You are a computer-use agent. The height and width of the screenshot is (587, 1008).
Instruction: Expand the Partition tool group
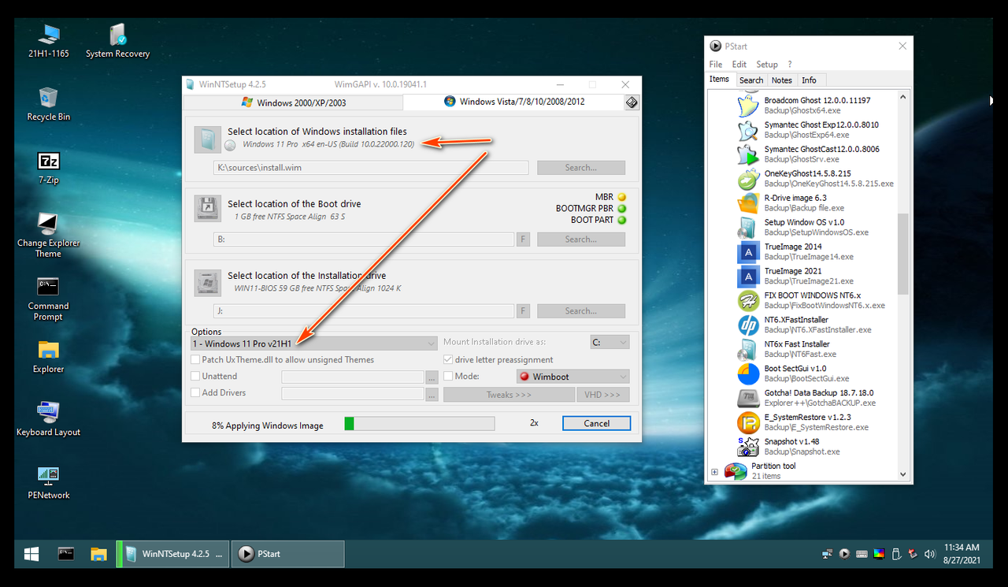(x=714, y=472)
